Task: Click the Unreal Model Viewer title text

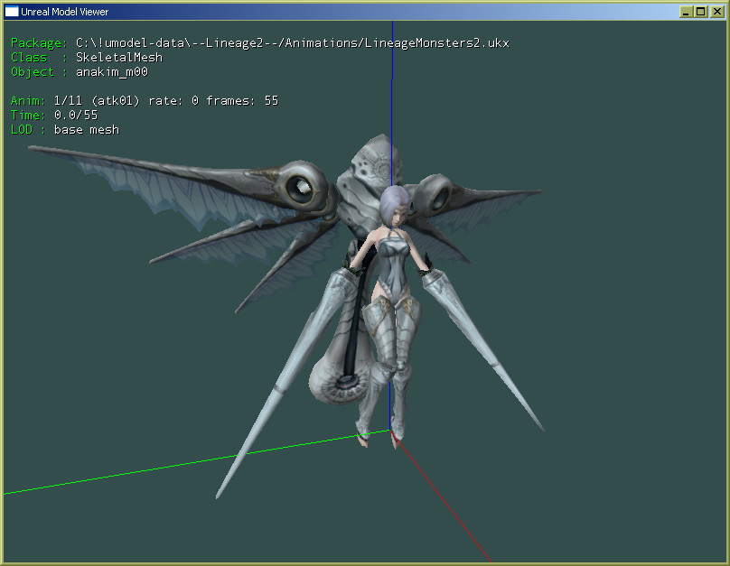Action: [64, 12]
